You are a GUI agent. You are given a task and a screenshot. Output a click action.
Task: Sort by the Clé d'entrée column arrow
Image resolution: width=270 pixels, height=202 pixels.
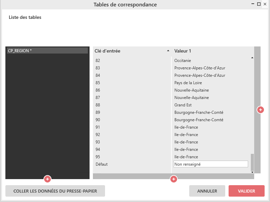[168, 51]
